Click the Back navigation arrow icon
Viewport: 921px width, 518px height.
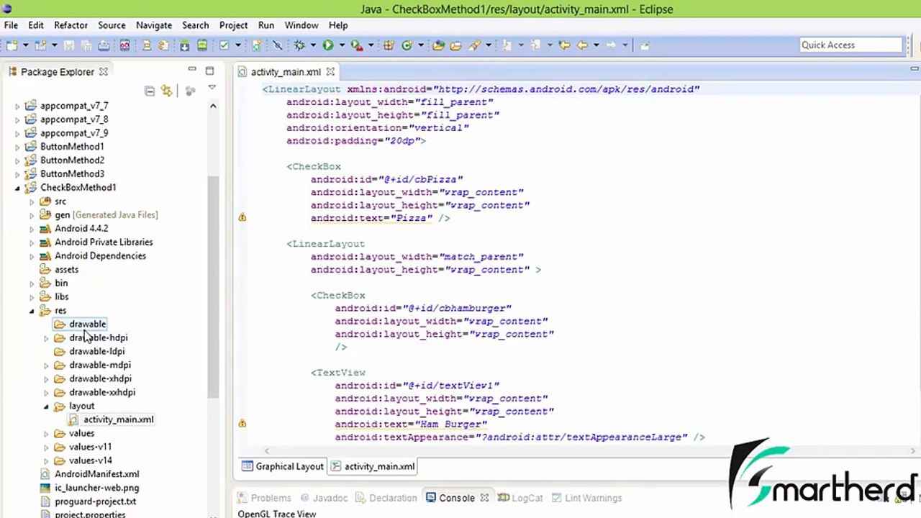(583, 45)
